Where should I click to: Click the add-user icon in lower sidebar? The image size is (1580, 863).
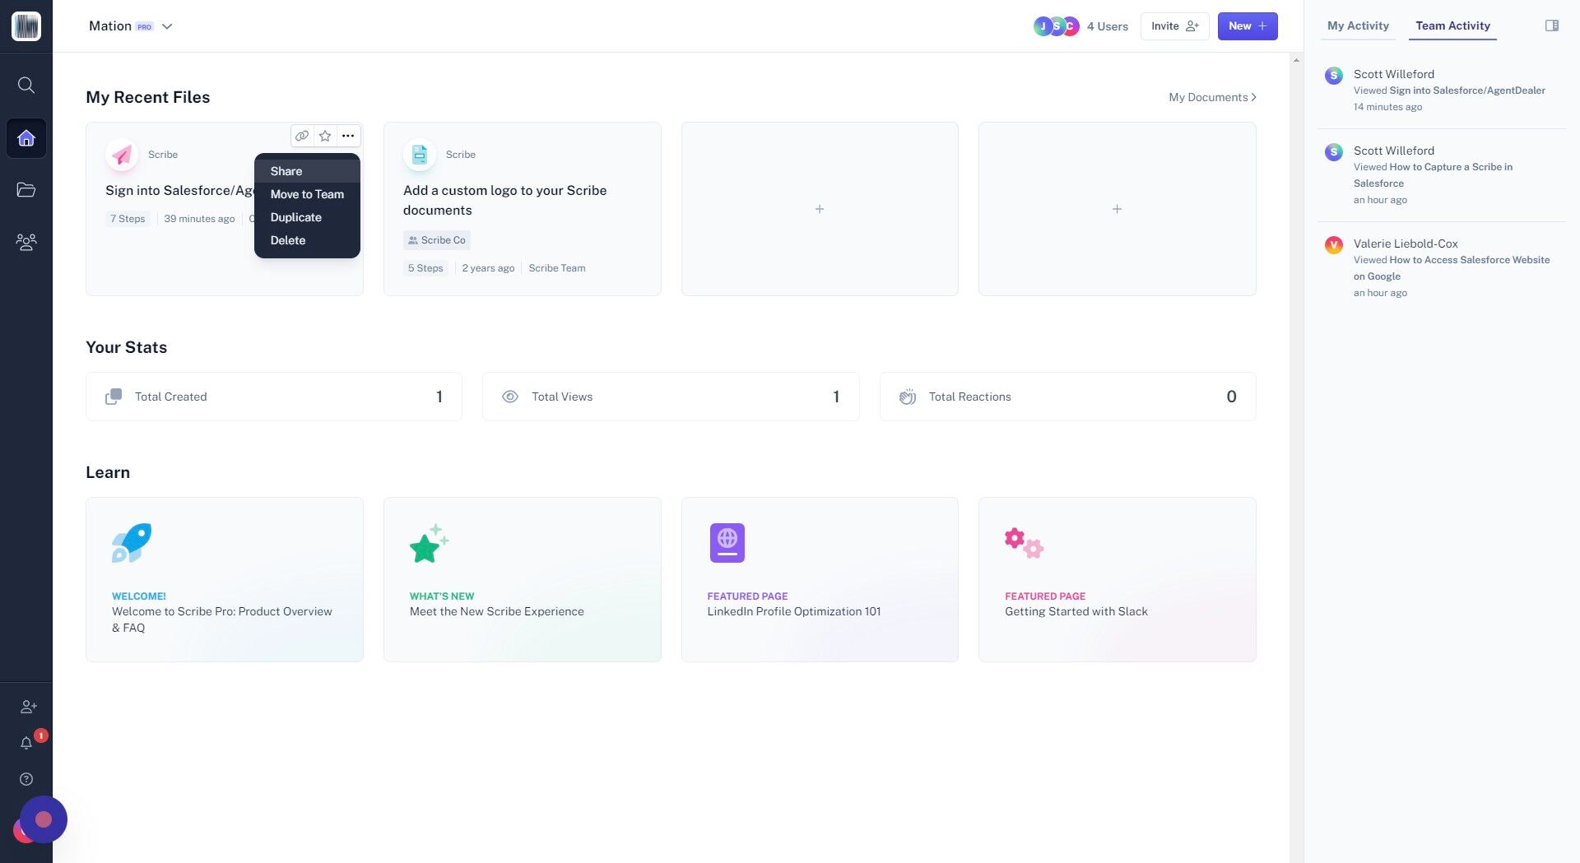click(x=29, y=707)
